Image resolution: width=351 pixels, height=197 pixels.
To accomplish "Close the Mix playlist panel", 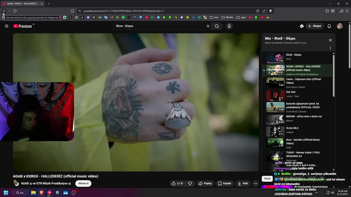I will pyautogui.click(x=330, y=40).
